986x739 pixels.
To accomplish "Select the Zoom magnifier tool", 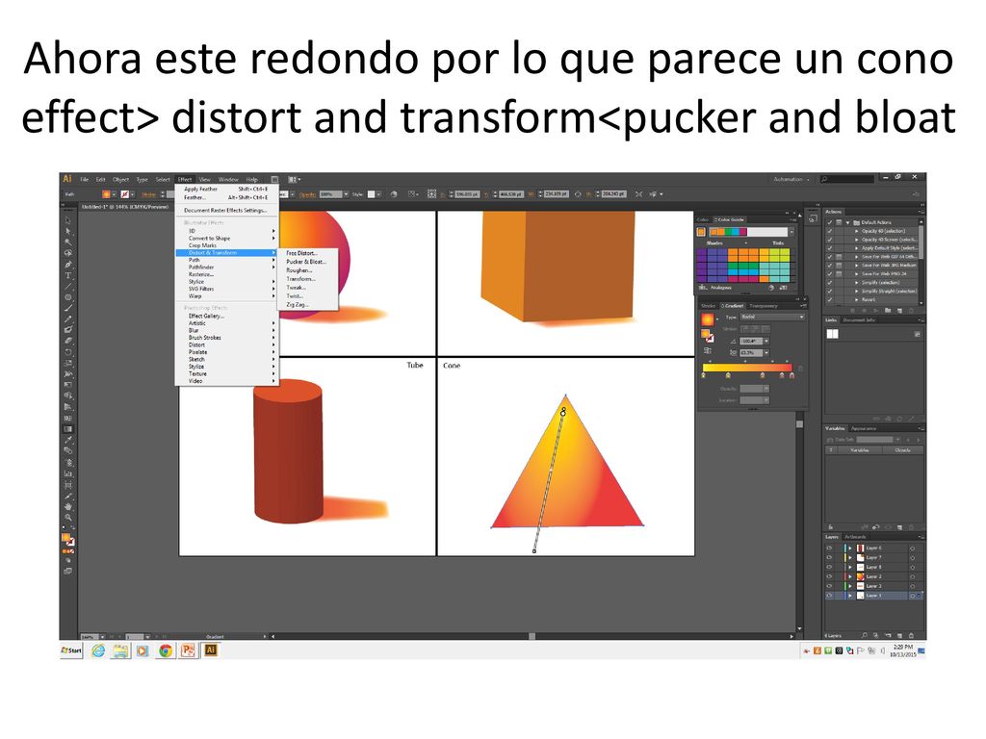I will [68, 517].
